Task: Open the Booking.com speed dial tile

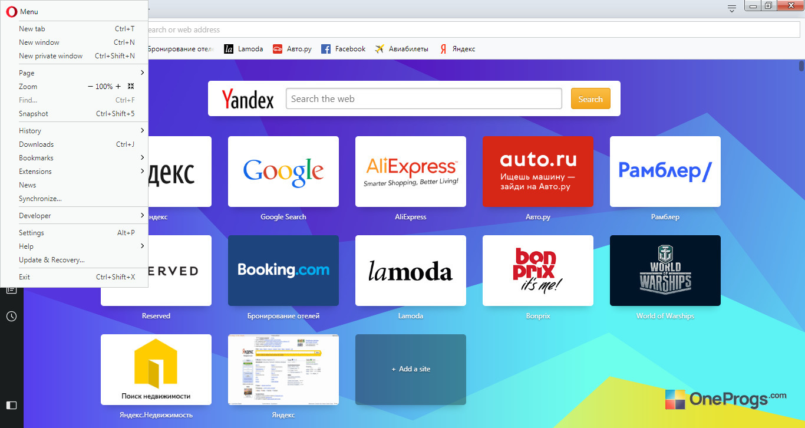Action: pyautogui.click(x=283, y=271)
